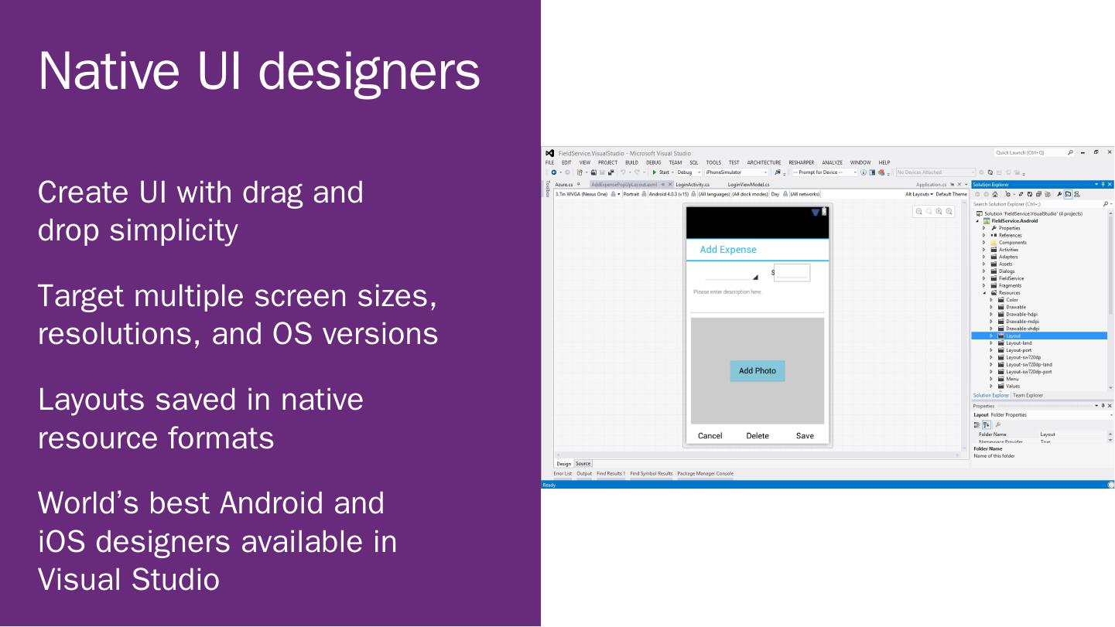Click the zoom-in icon on the designer canvas
The image size is (1115, 627).
(x=939, y=211)
